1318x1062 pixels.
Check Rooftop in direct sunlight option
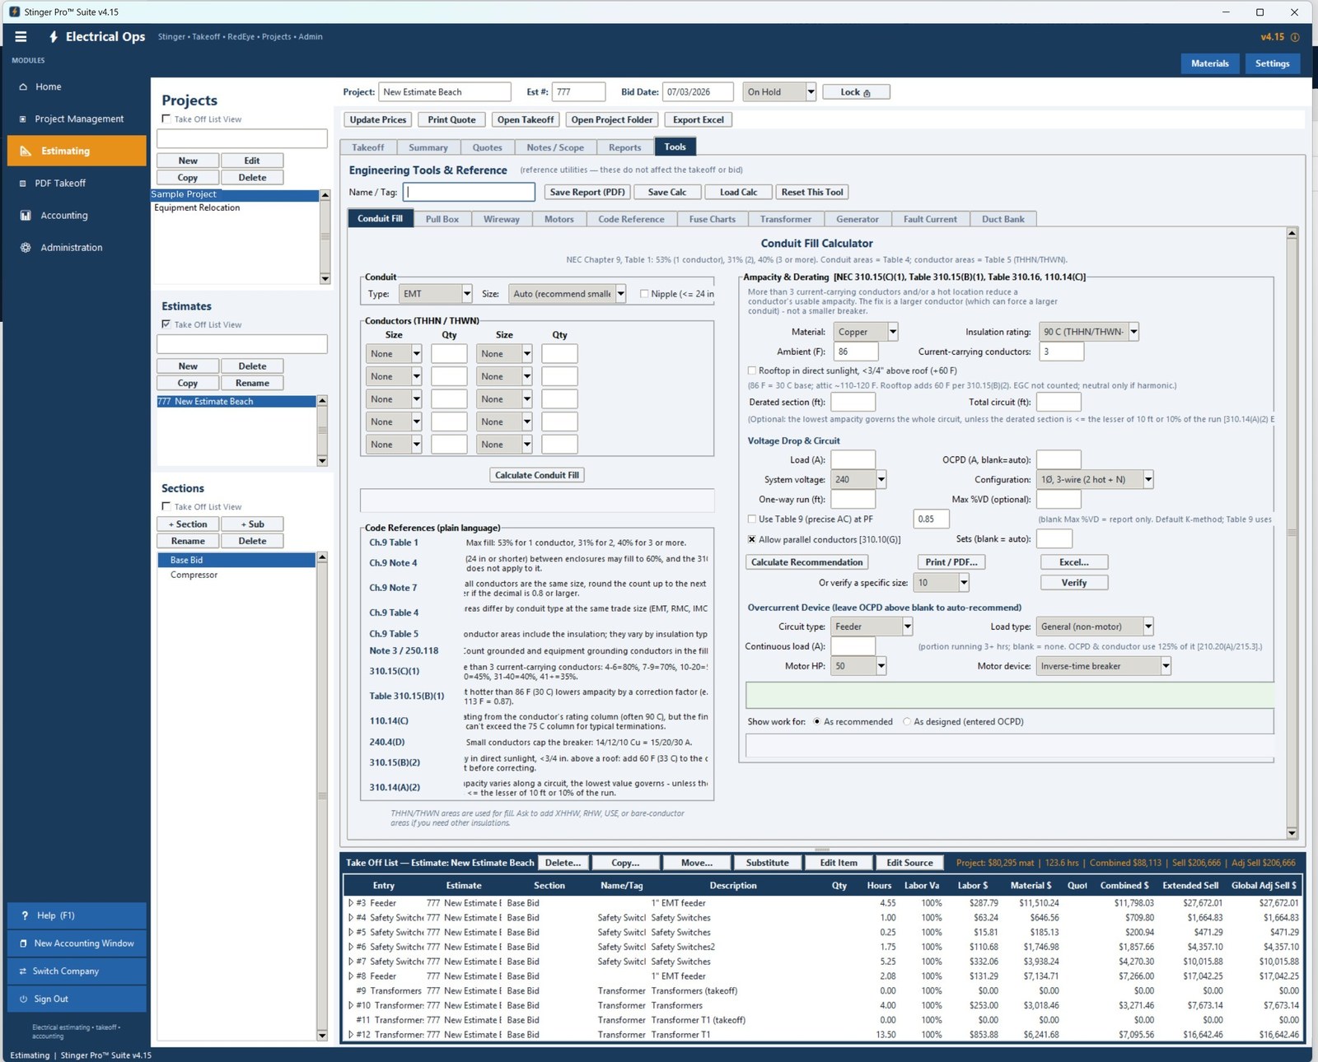[752, 370]
